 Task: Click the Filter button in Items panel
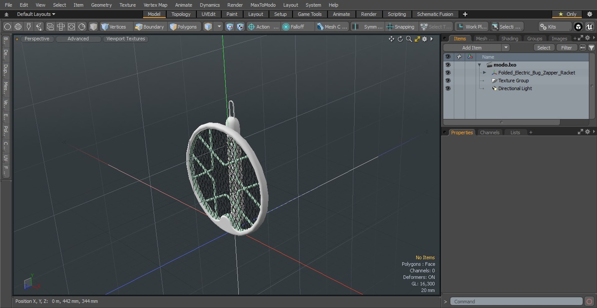(x=566, y=48)
